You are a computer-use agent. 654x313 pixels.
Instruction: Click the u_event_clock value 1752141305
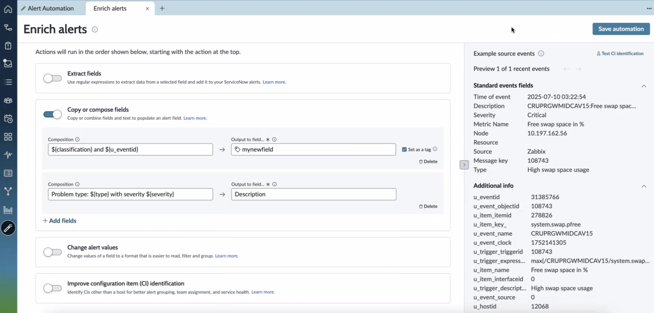point(548,243)
